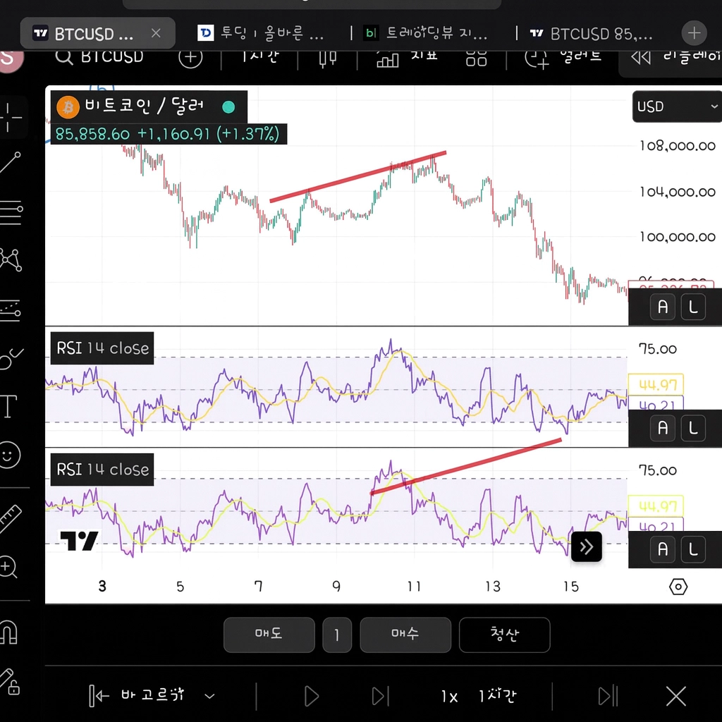Change the 1x replay speed

449,696
